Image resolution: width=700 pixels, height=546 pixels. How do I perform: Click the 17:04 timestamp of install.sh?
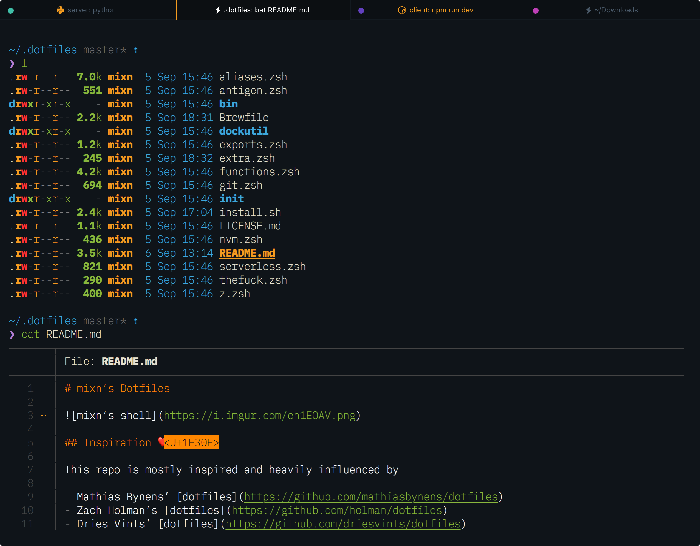coord(197,212)
